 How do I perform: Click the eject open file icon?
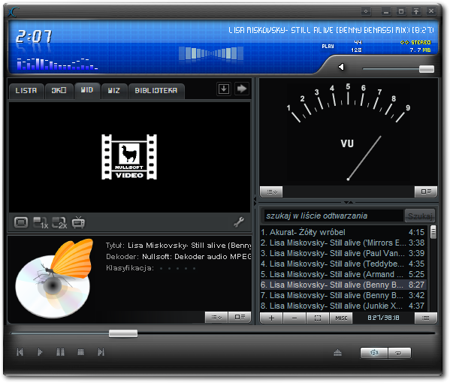(338, 352)
